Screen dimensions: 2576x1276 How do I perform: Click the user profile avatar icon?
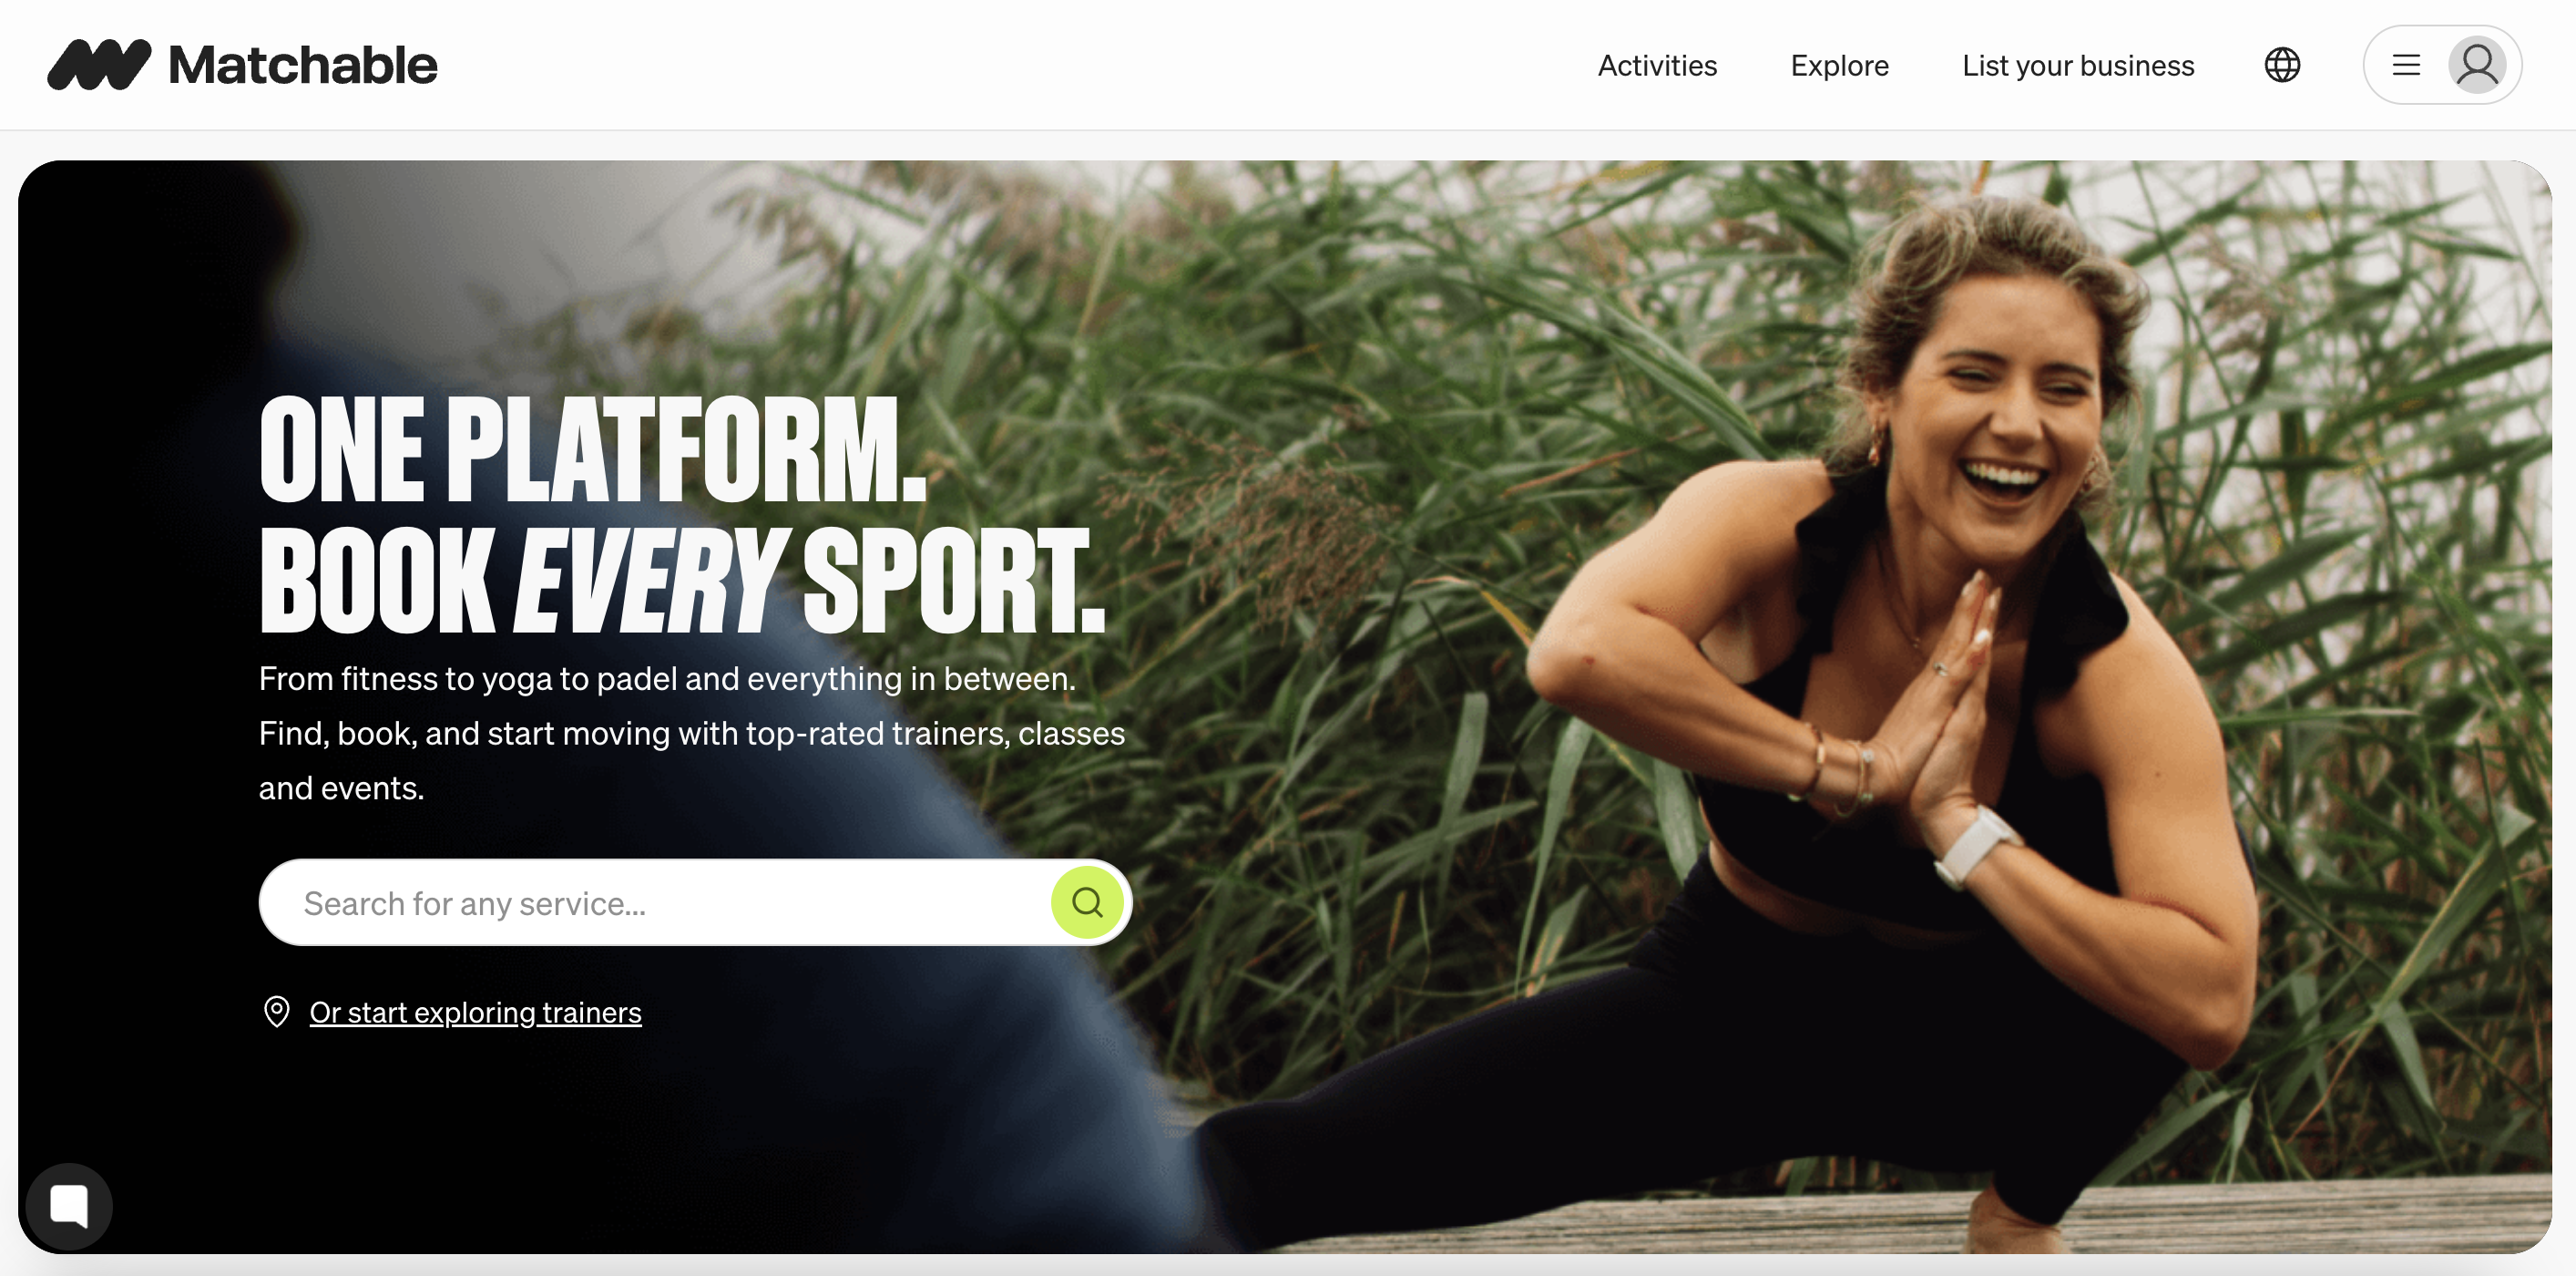2476,65
